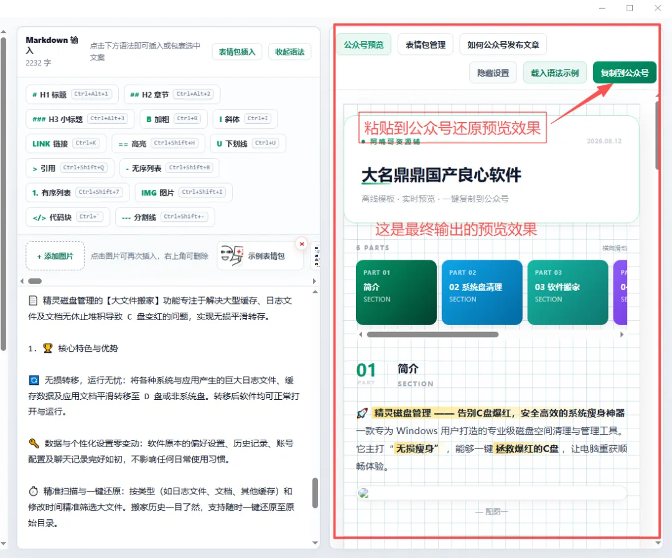Apply U 下划线 underline syntax
This screenshot has height=558, width=672.
coord(248,143)
